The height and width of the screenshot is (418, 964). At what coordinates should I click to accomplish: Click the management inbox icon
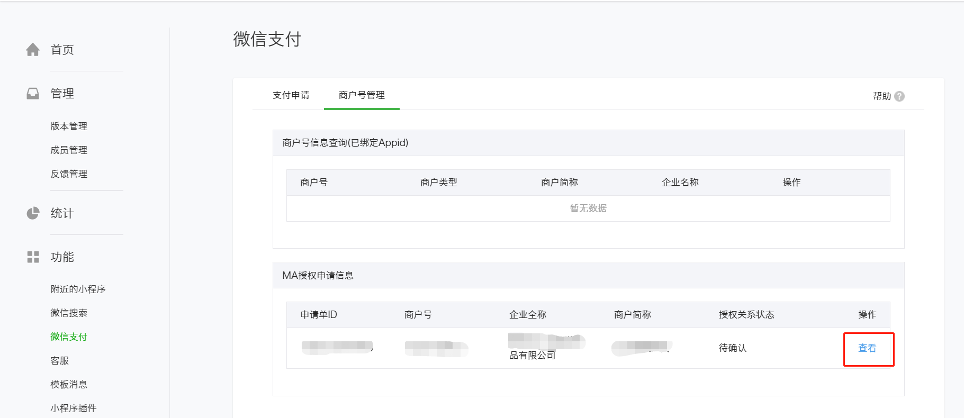[x=33, y=94]
